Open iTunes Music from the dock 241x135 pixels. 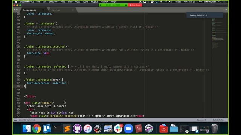pyautogui.click(x=88, y=129)
